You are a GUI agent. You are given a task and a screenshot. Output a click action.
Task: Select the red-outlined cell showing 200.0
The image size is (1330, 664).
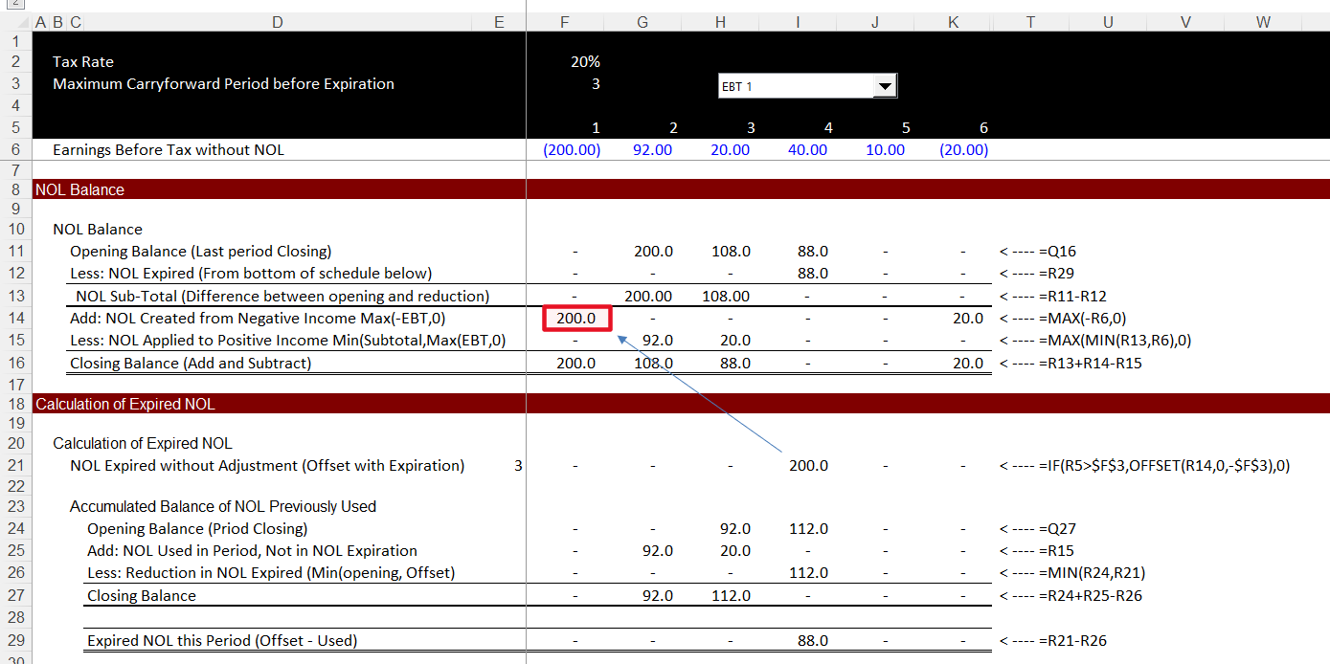point(575,319)
